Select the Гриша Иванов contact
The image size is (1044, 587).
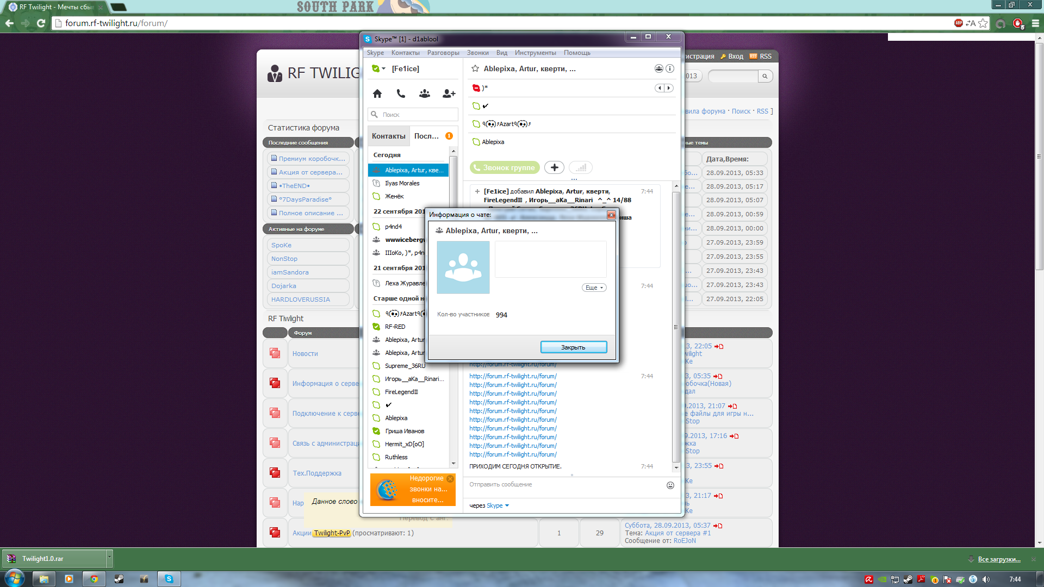pos(408,431)
